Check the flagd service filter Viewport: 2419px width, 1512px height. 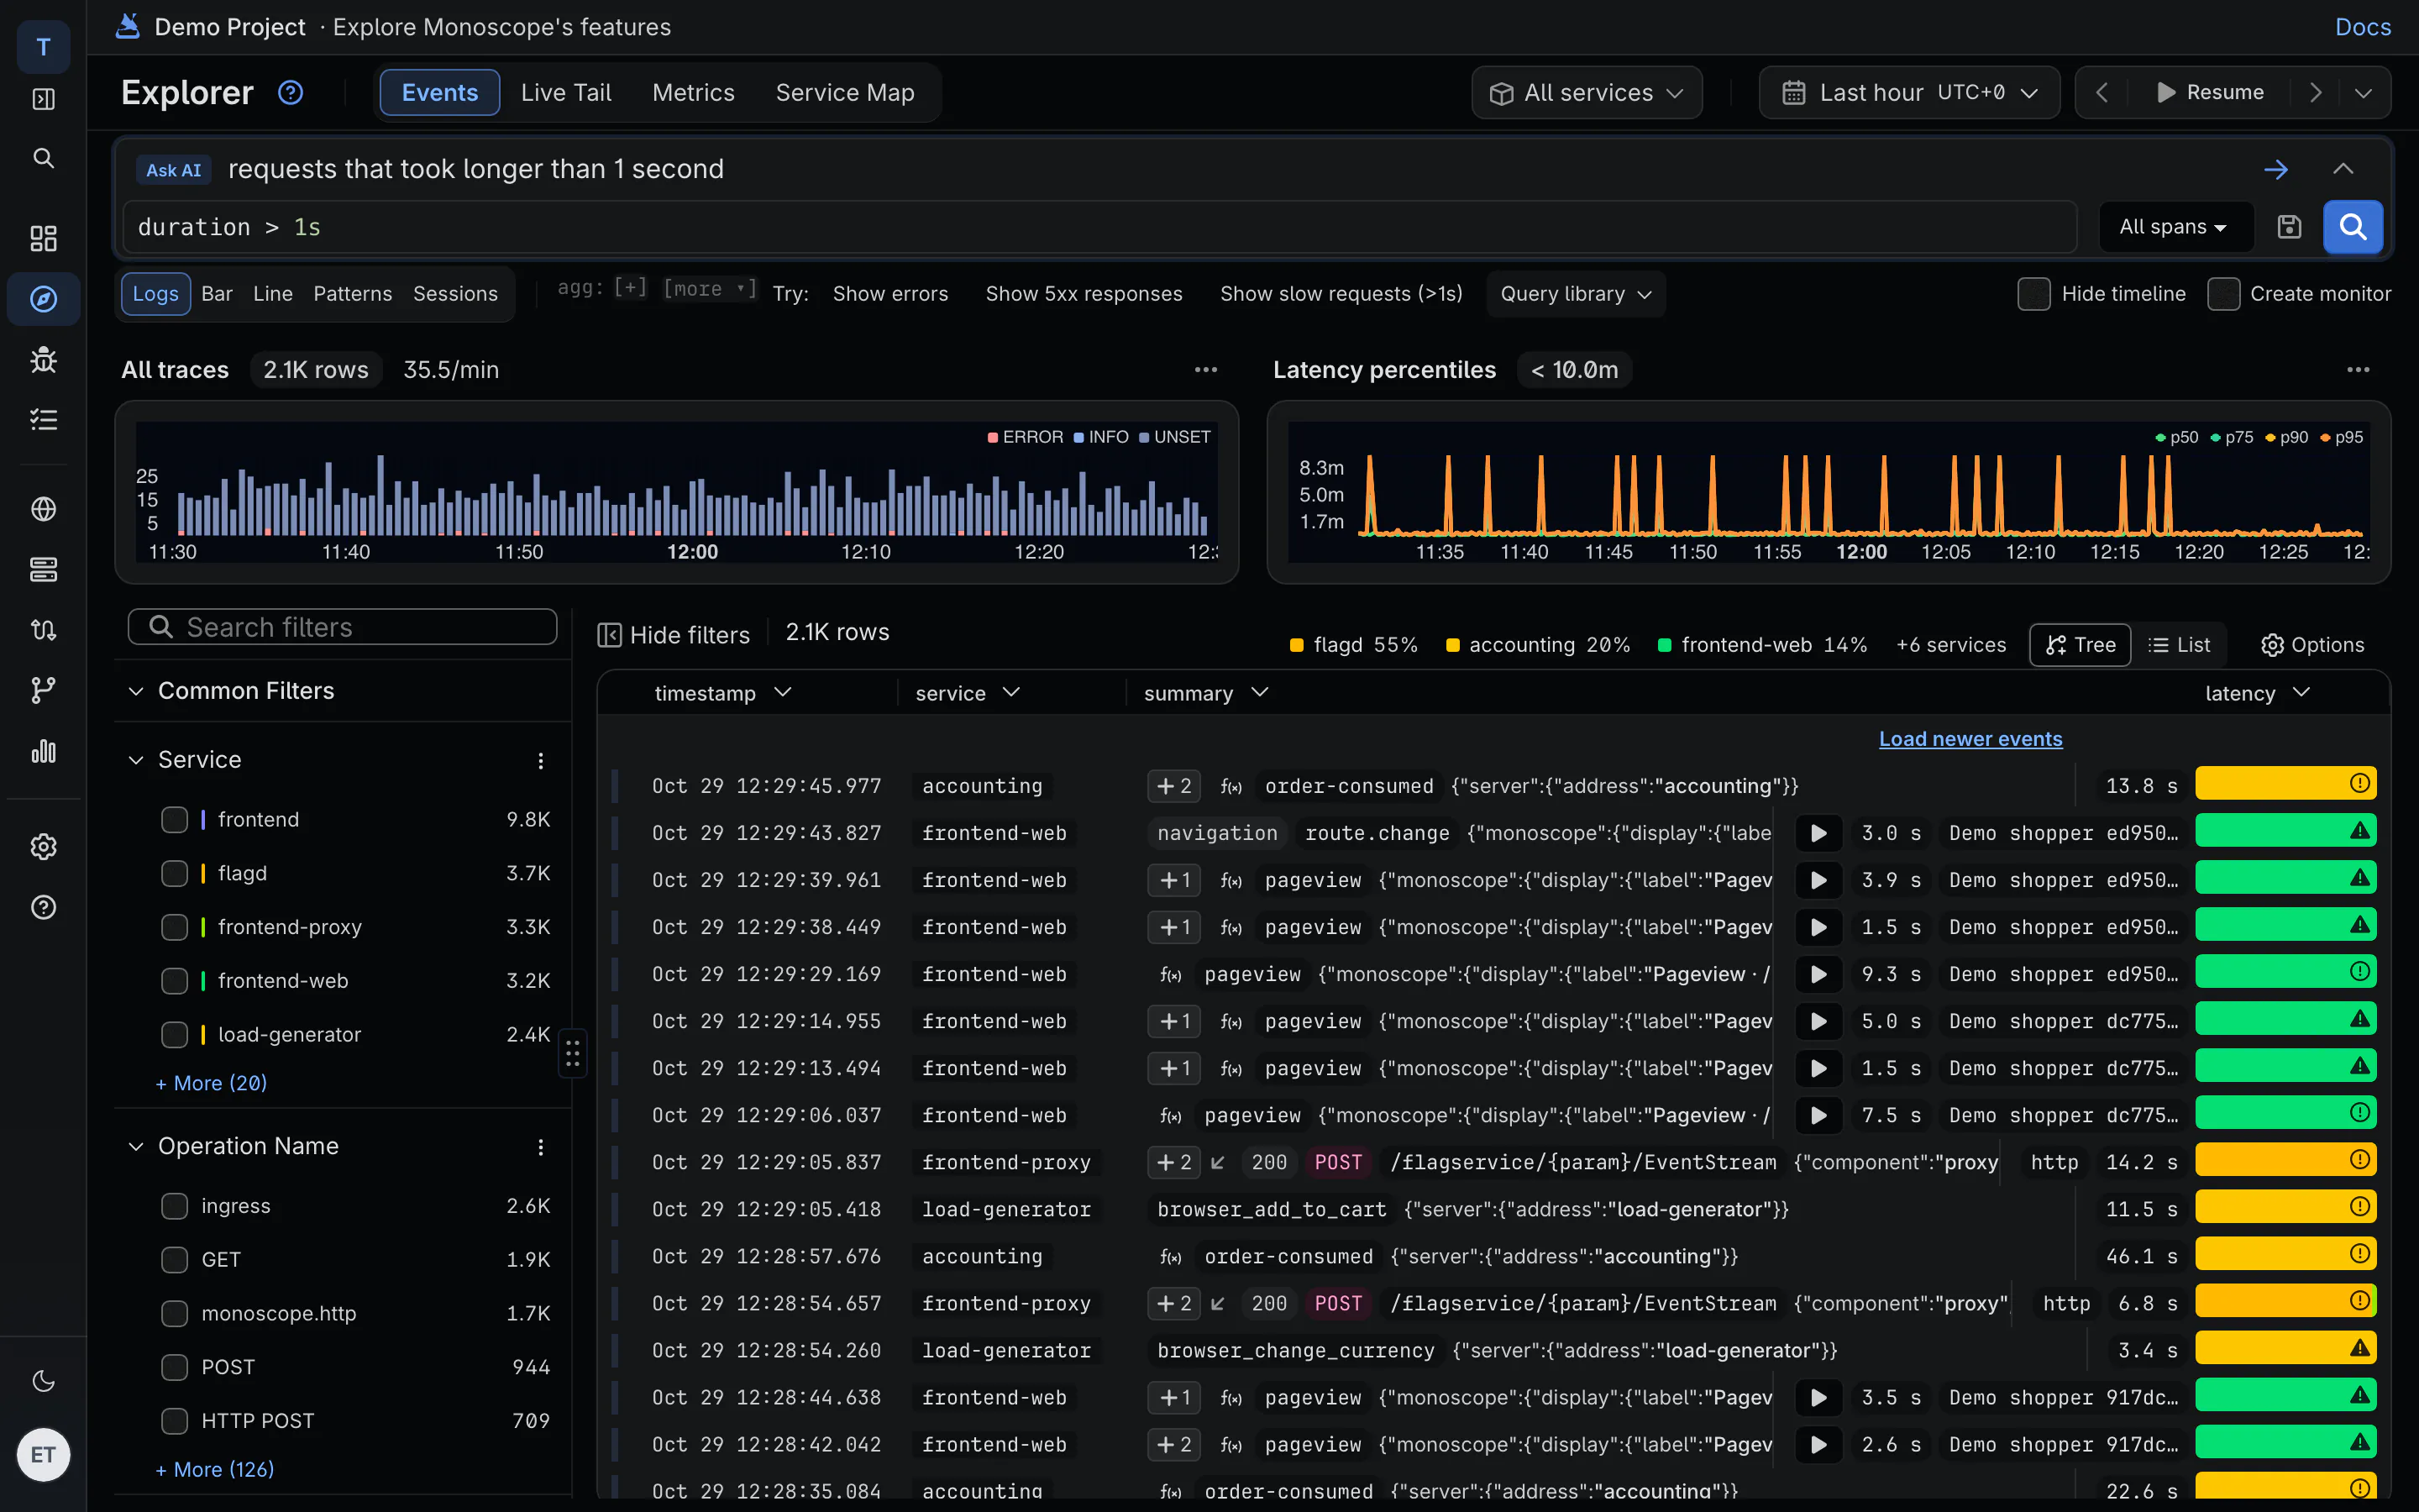tap(175, 873)
